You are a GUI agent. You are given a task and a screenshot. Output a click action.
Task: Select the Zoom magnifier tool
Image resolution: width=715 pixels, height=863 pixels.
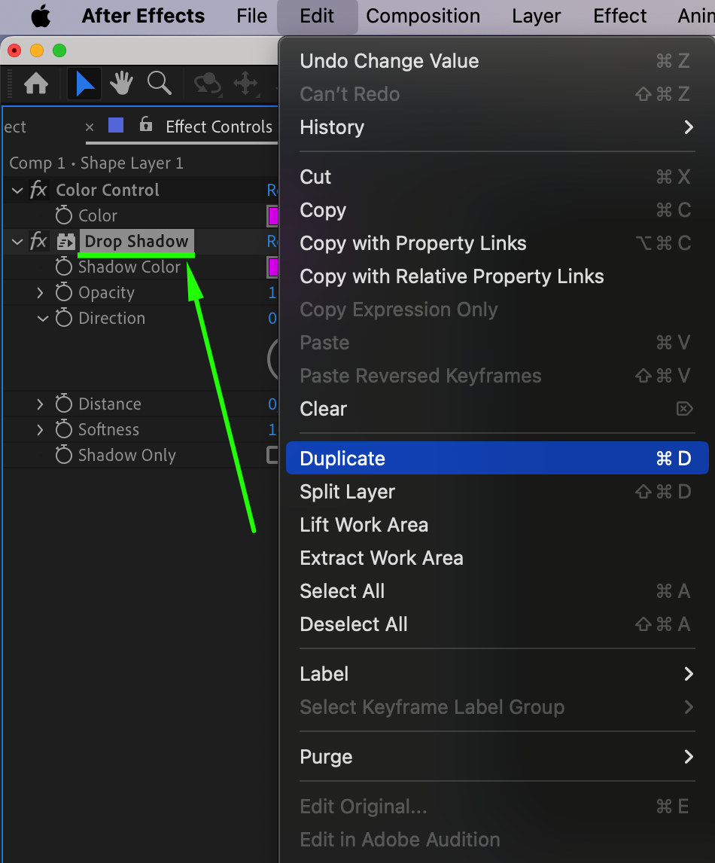[x=159, y=84]
